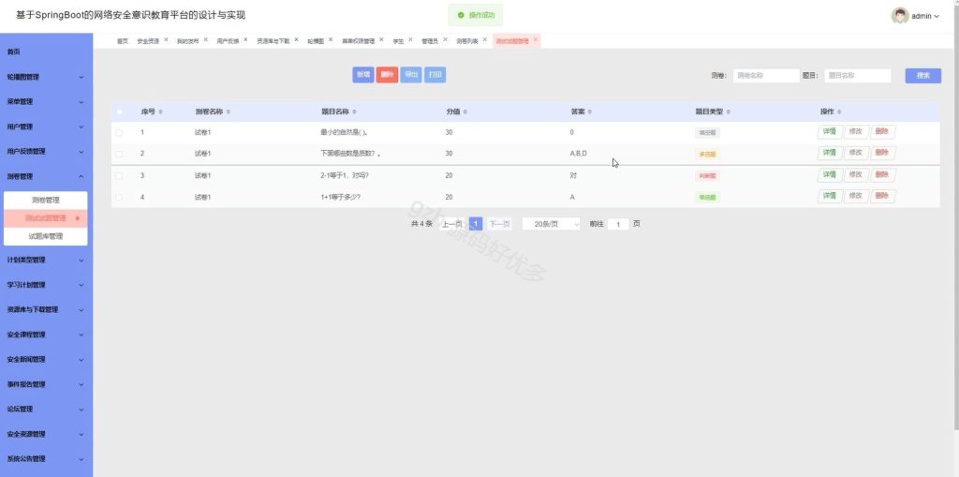Open the 20条/页 page size dropdown
This screenshot has height=477, width=959.
click(x=551, y=224)
